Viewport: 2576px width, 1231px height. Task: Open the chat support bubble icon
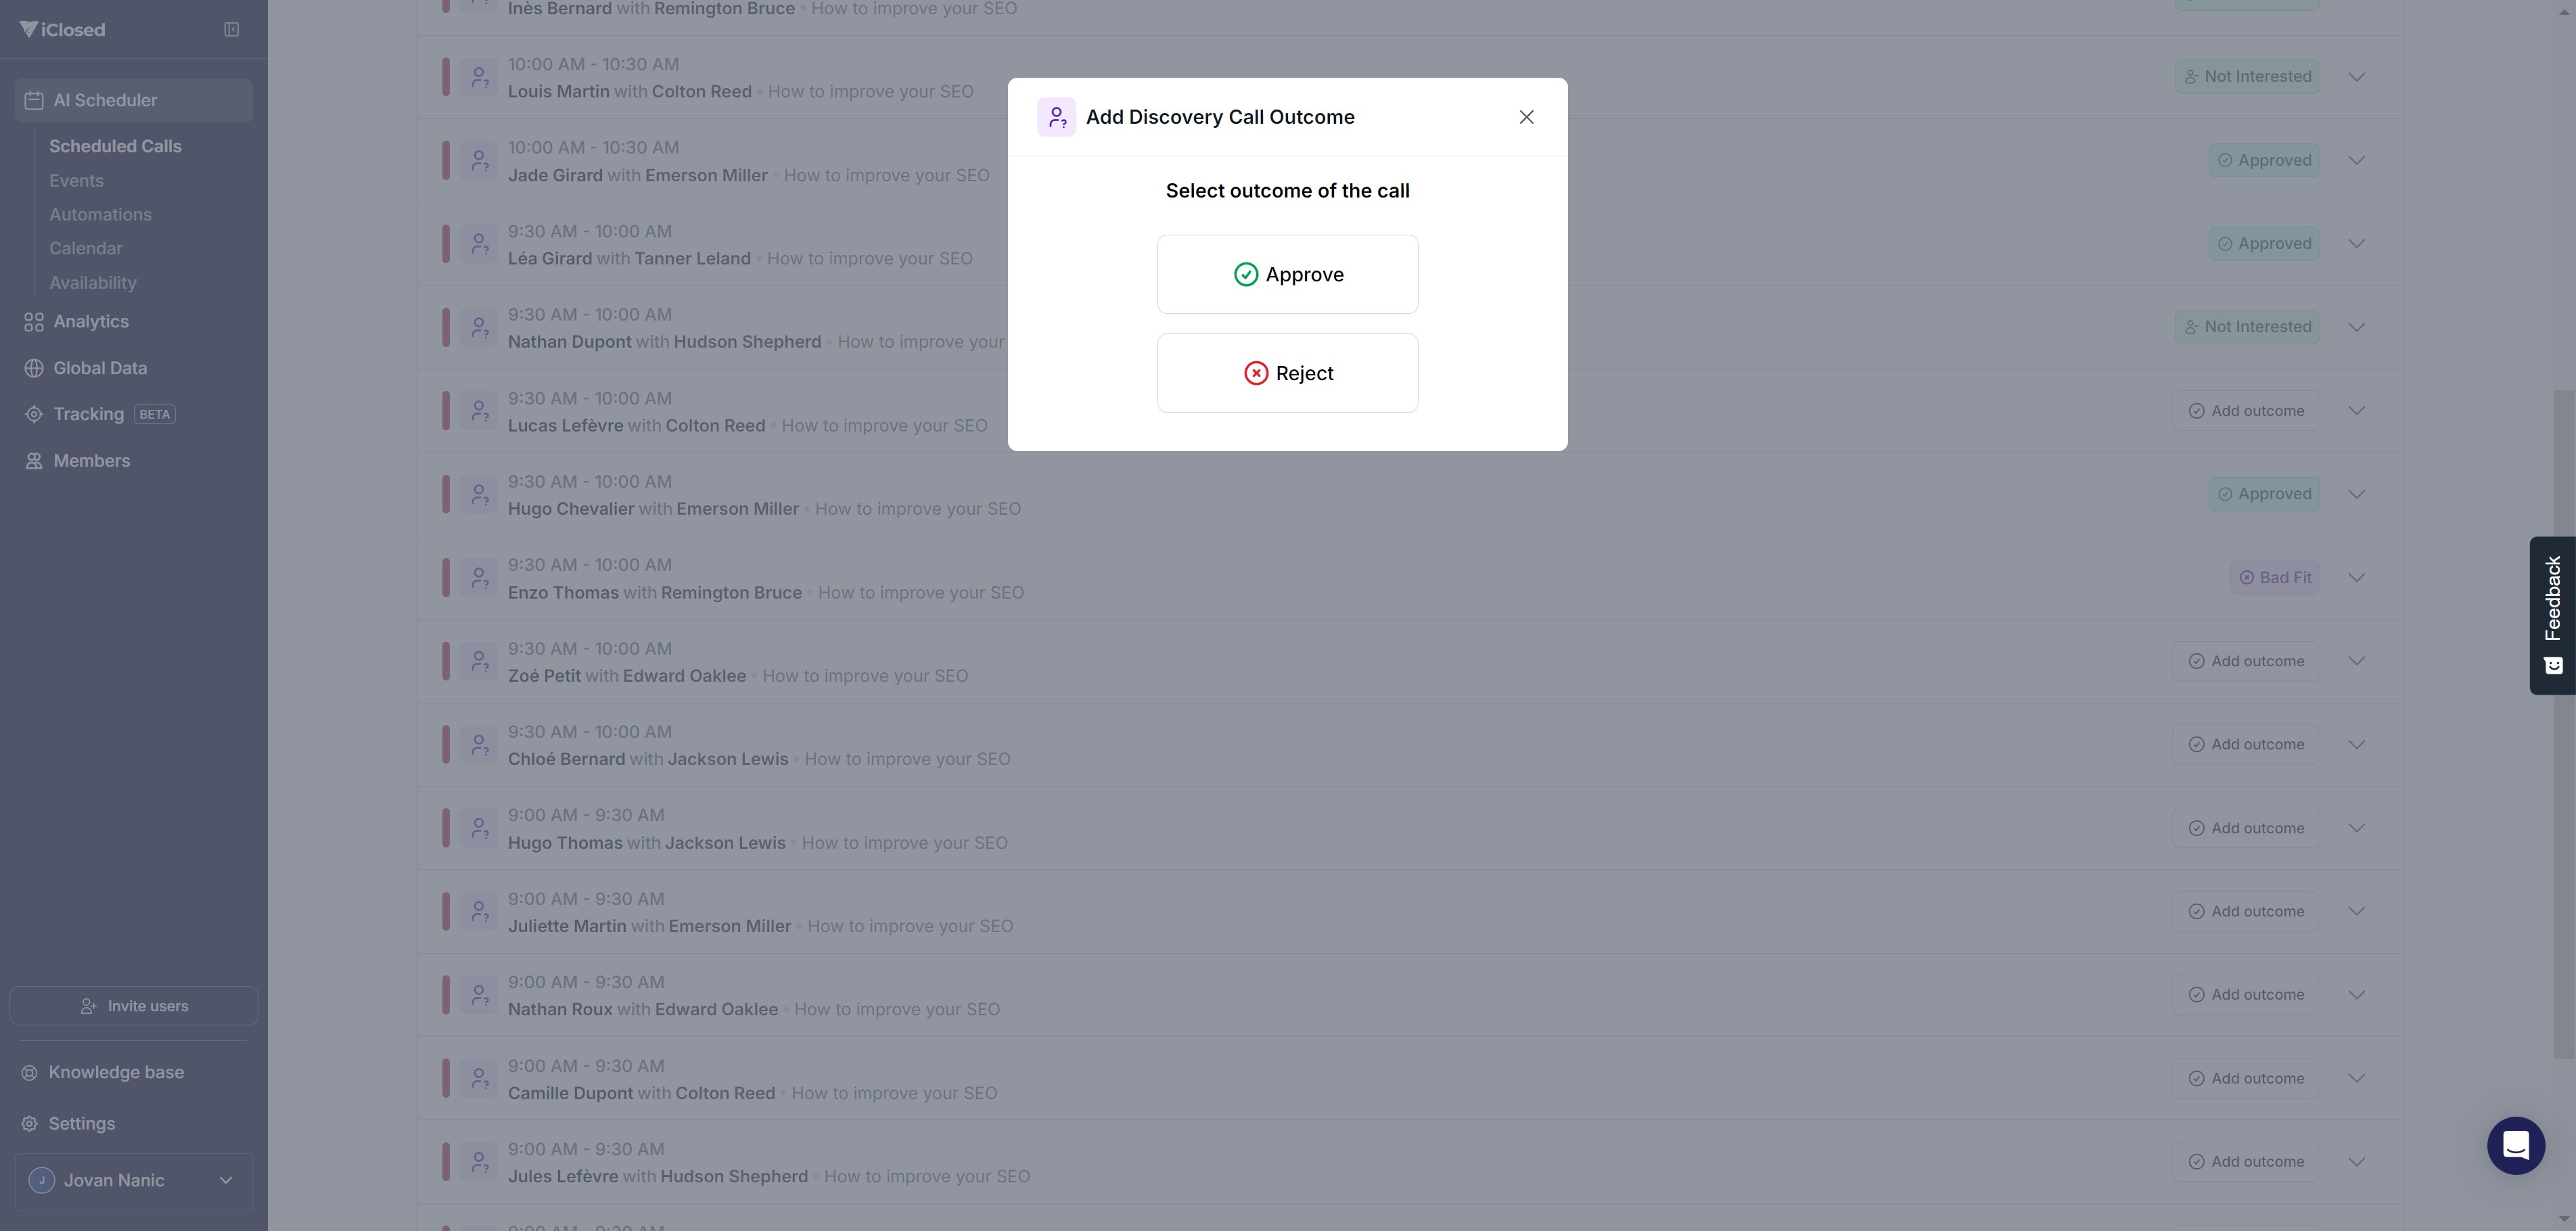pos(2515,1145)
